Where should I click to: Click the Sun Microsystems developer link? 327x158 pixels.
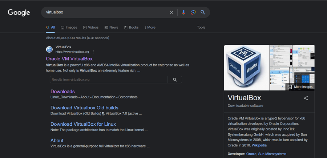click(272, 154)
